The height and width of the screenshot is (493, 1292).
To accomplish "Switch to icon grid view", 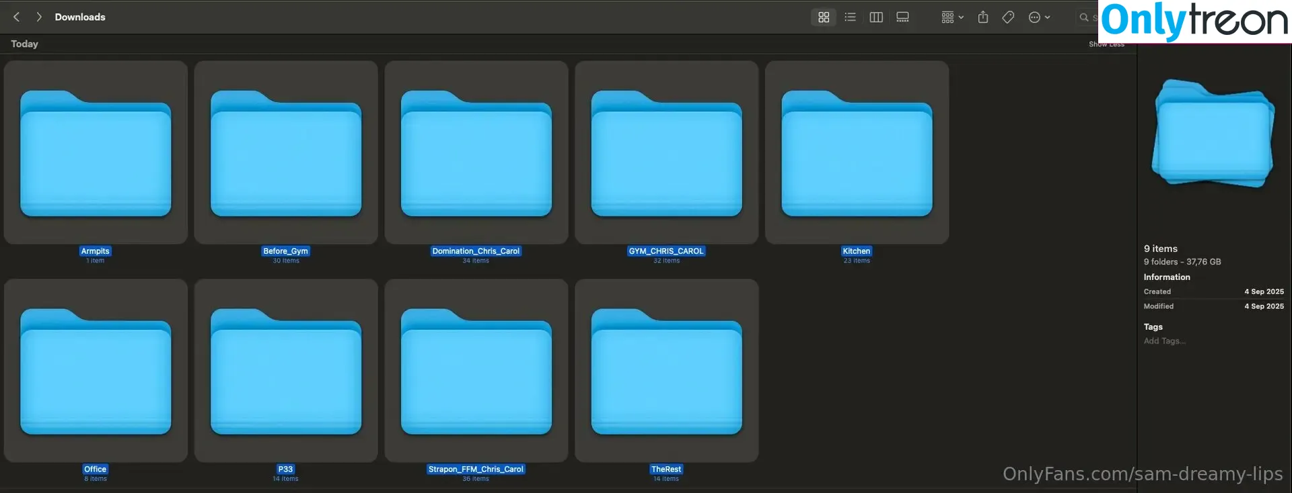I will (824, 17).
